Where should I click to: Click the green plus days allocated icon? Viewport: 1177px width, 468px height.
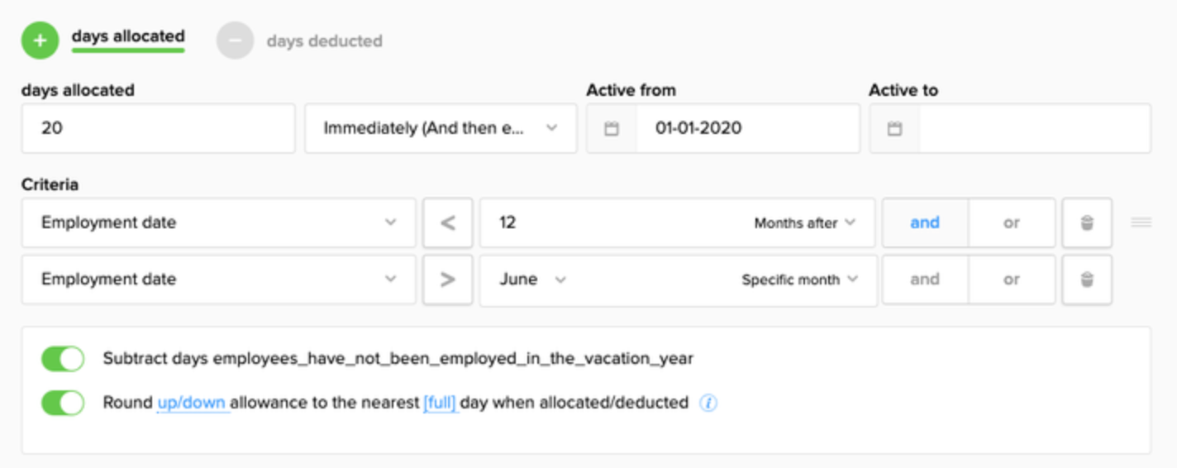40,41
